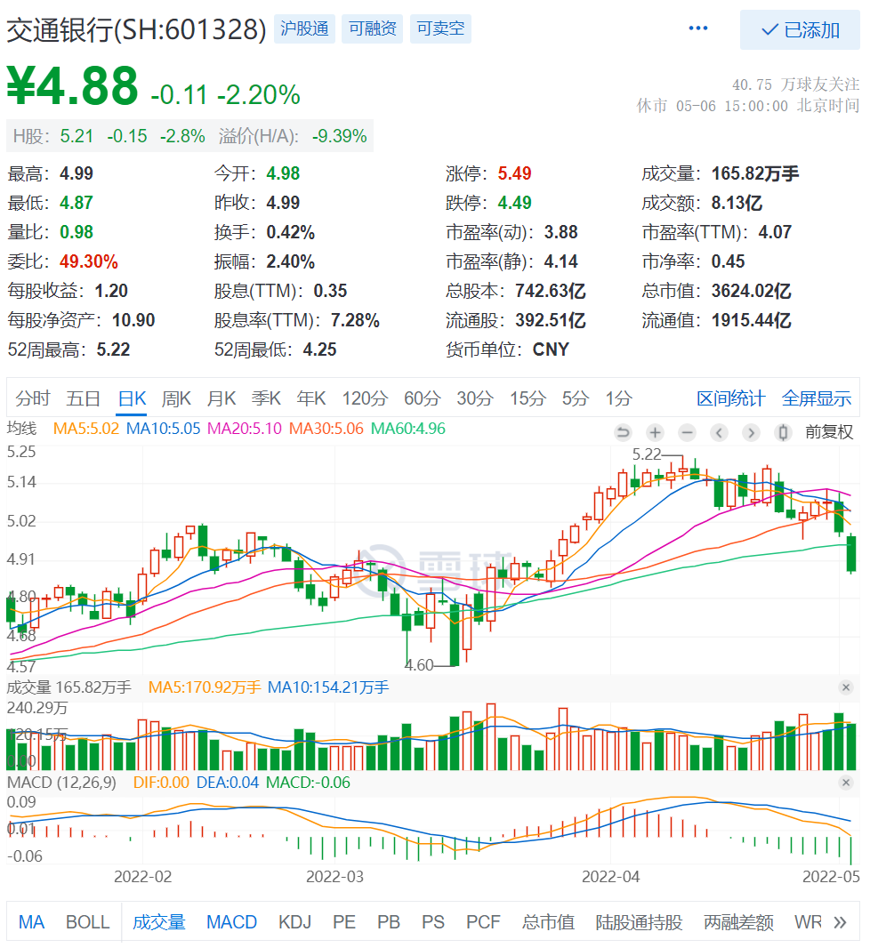The image size is (870, 948).
Task: Switch to the 5分 interval tab
Action: click(576, 398)
